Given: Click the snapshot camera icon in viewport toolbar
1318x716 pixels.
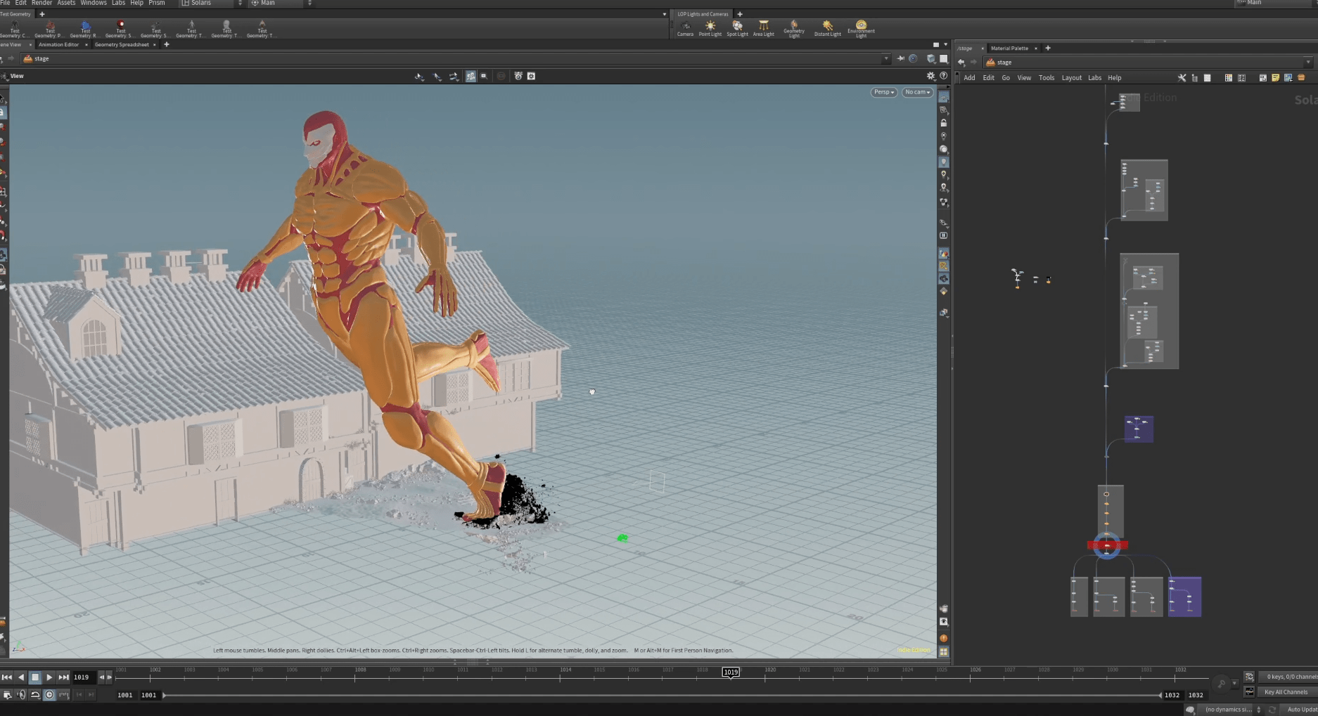Looking at the screenshot, I should (x=518, y=76).
